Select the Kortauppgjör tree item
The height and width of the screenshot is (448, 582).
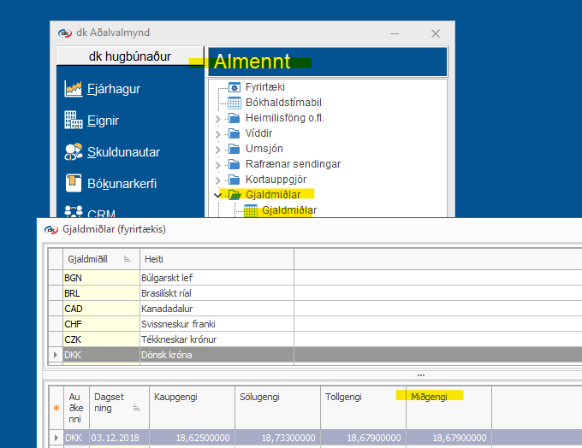(x=276, y=180)
